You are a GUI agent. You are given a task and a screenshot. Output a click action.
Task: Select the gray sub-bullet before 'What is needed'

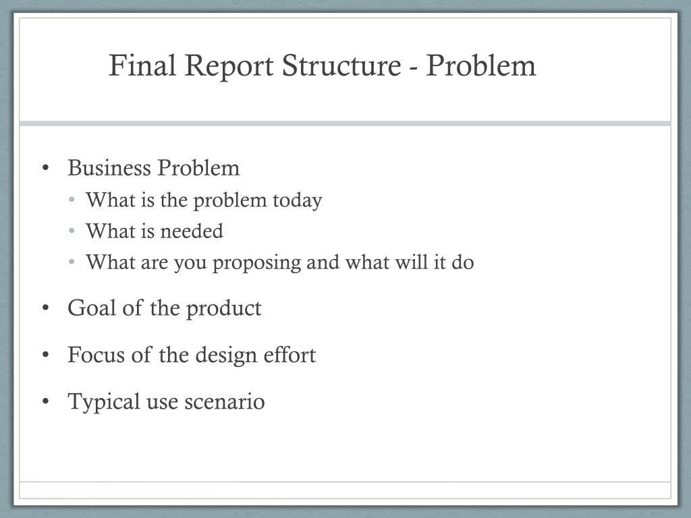point(72,231)
